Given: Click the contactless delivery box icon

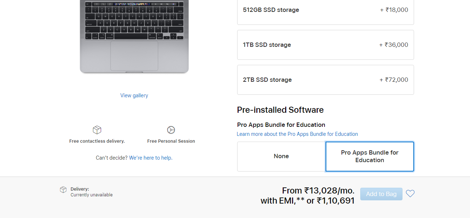Looking at the screenshot, I should click(x=97, y=130).
